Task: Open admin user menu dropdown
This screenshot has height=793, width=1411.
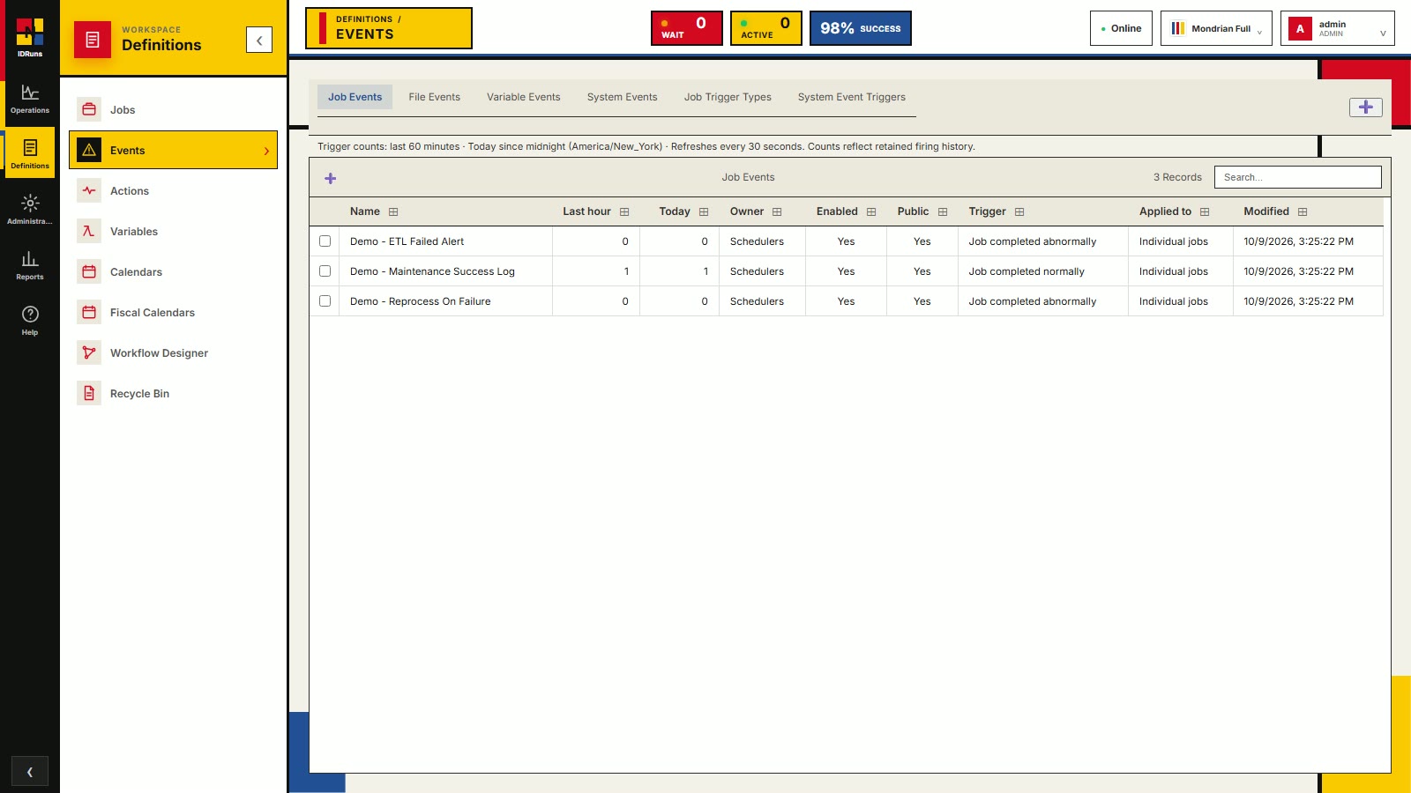Action: (x=1337, y=28)
